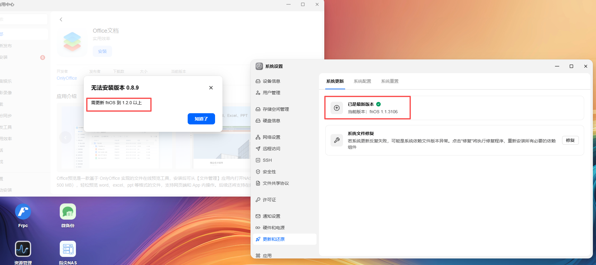Screen dimensions: 596x265
Task: Switch to the 系统配置 tab
Action: point(363,81)
